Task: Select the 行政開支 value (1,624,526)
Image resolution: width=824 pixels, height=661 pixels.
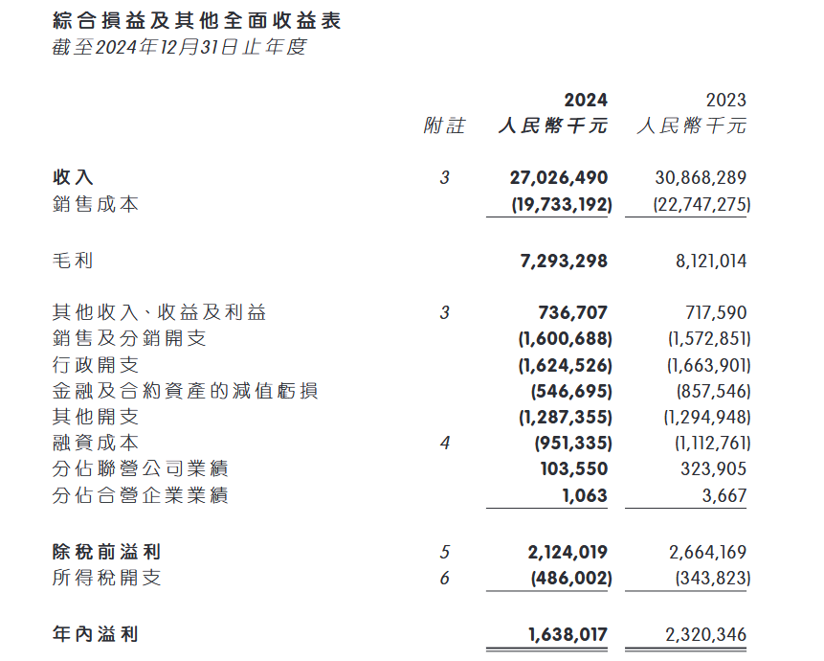Action: pyautogui.click(x=566, y=365)
